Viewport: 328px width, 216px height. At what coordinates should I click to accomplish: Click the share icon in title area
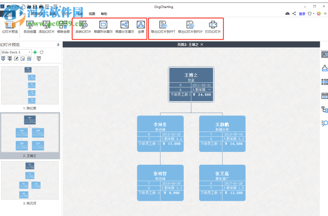pos(294,14)
